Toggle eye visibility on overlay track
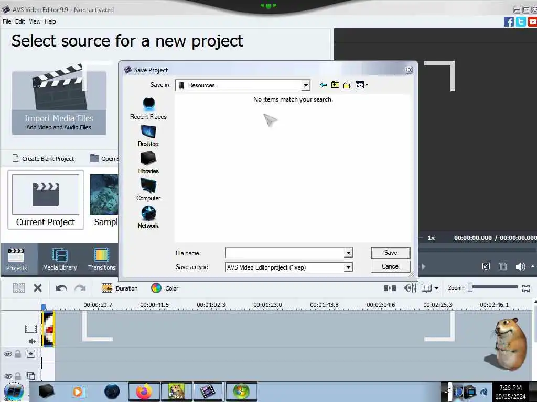The width and height of the screenshot is (537, 402). point(8,376)
